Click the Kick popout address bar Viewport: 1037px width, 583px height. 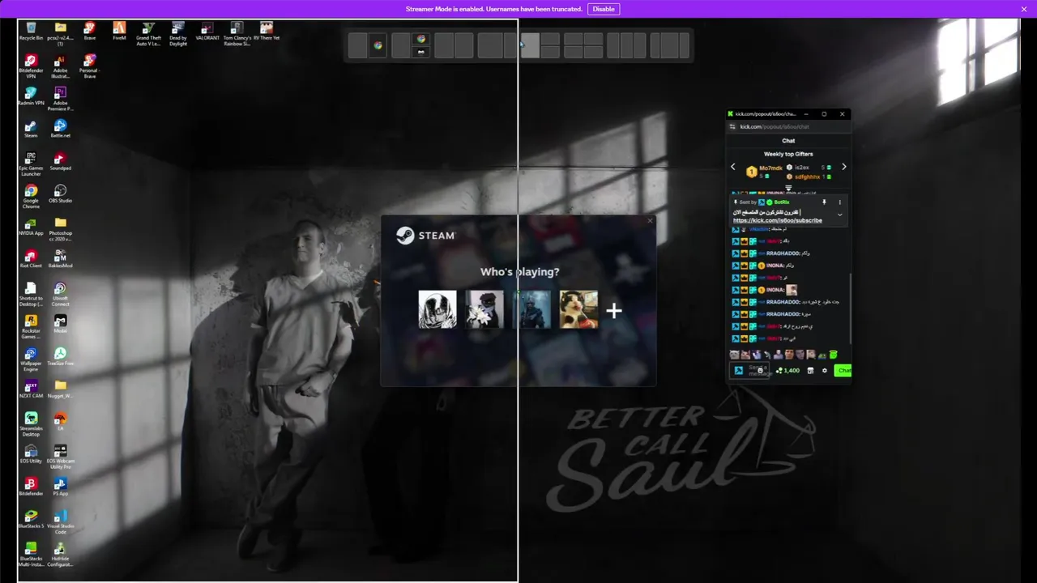(790, 126)
